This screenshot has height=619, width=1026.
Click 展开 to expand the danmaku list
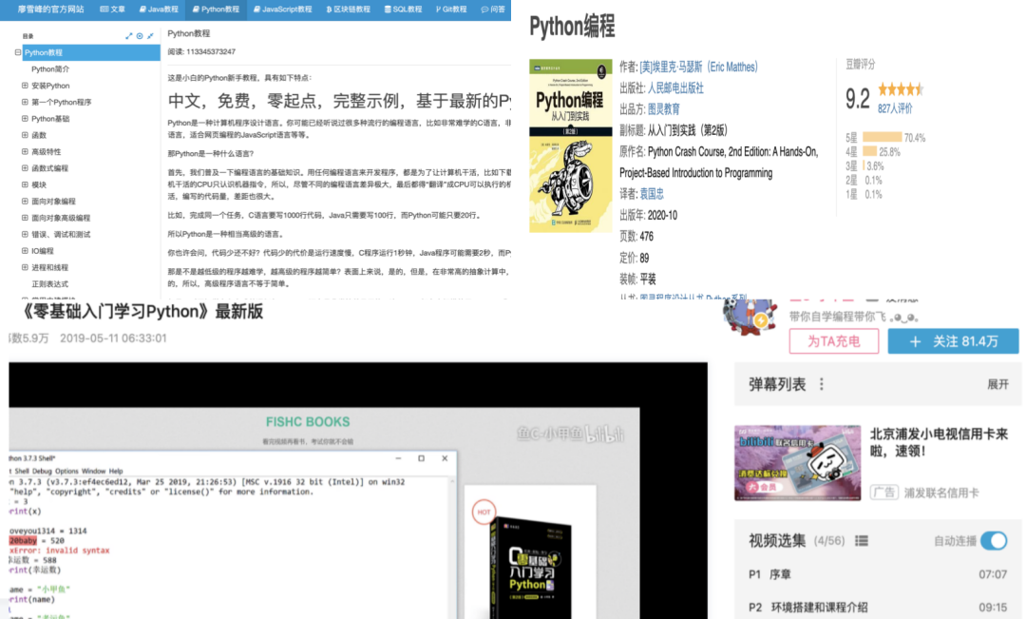(x=997, y=384)
